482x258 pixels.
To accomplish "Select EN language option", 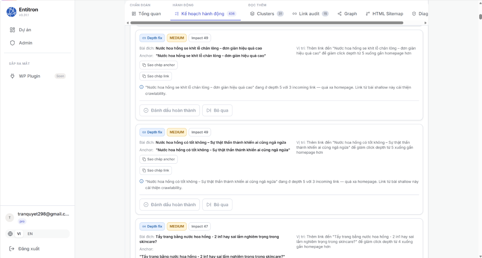I will 30,234.
